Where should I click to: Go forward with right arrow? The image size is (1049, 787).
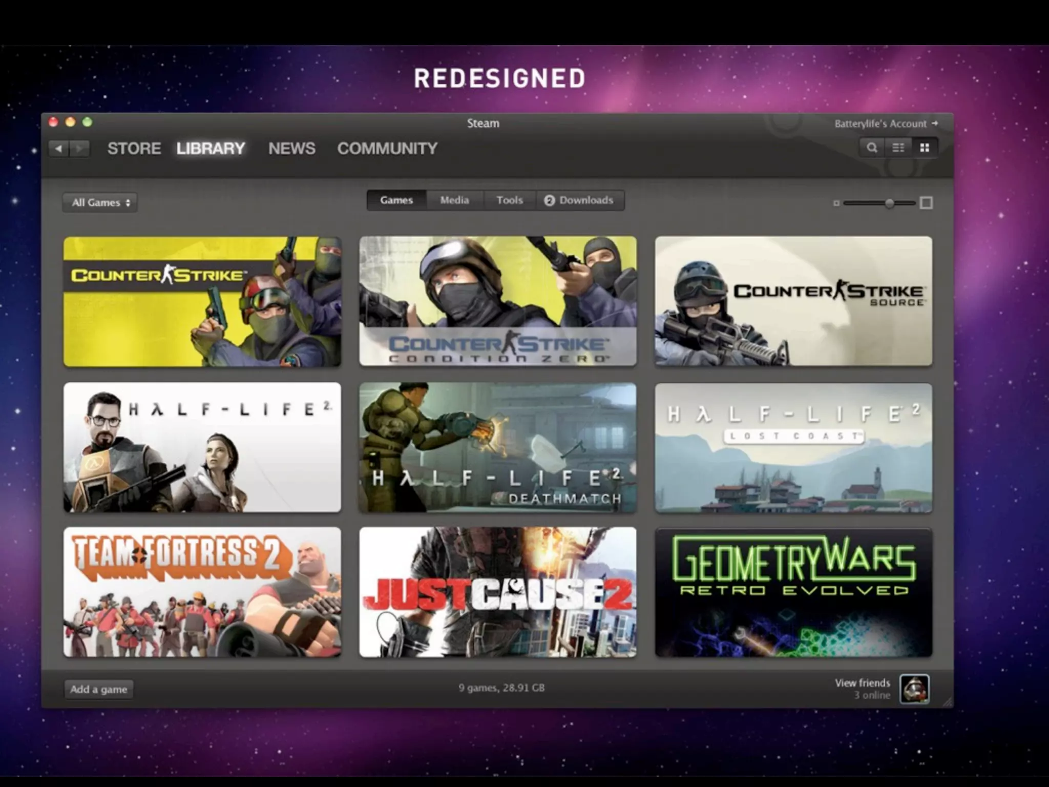[x=79, y=149]
